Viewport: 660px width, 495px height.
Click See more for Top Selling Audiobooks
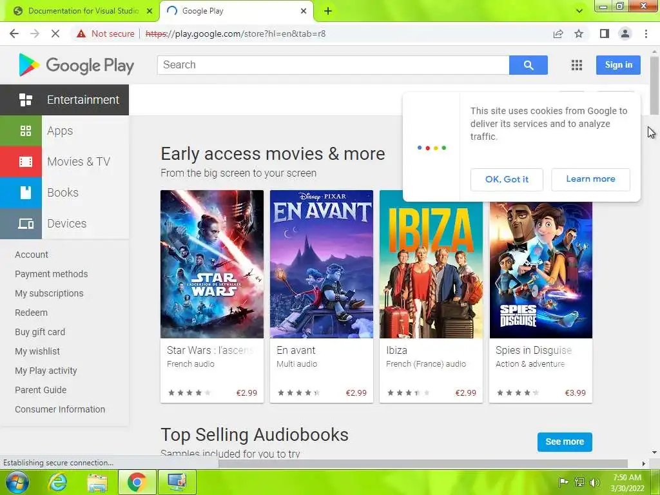coord(565,442)
